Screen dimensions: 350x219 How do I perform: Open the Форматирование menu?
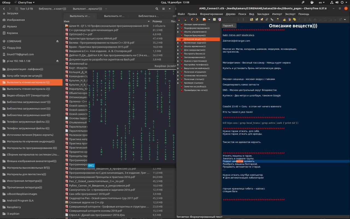211,14
